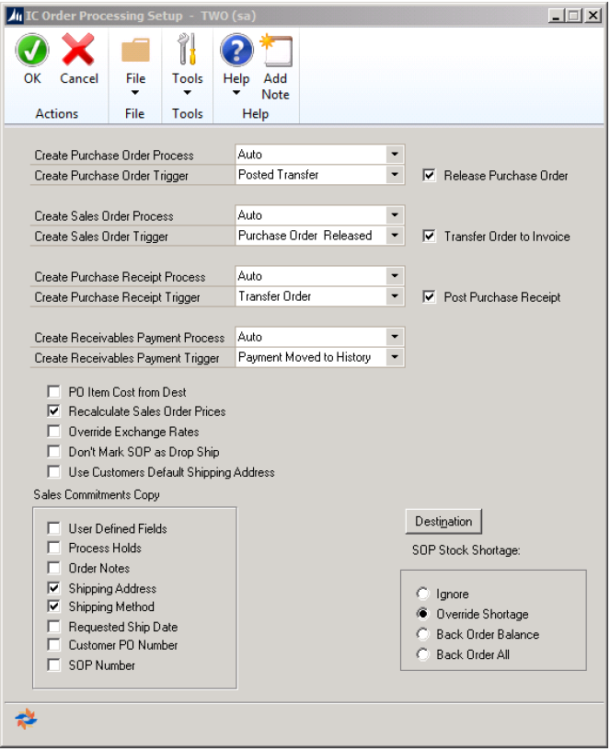Screen dimensions: 610x751
Task: Click the green OK checkmark icon
Action: (x=32, y=50)
